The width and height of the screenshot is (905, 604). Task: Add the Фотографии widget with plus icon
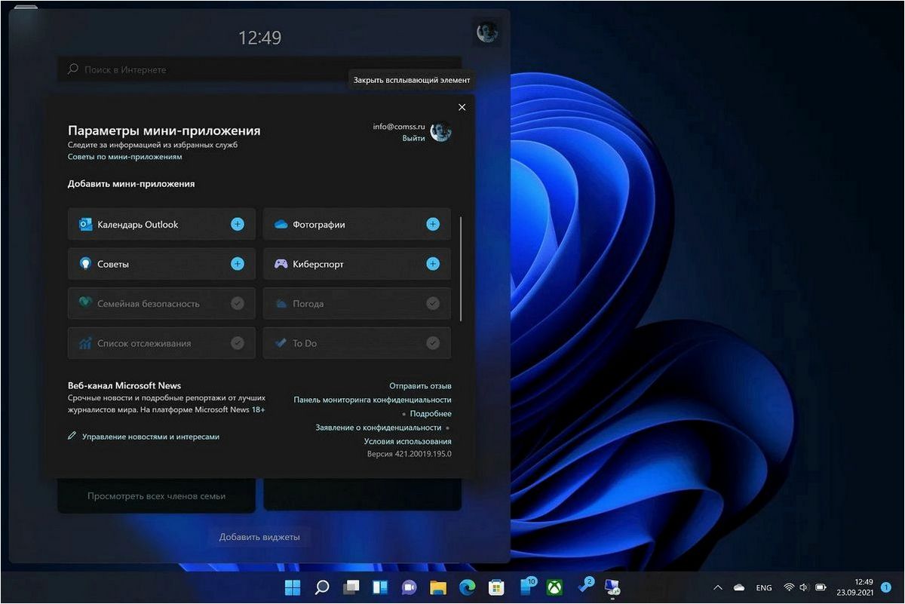433,224
